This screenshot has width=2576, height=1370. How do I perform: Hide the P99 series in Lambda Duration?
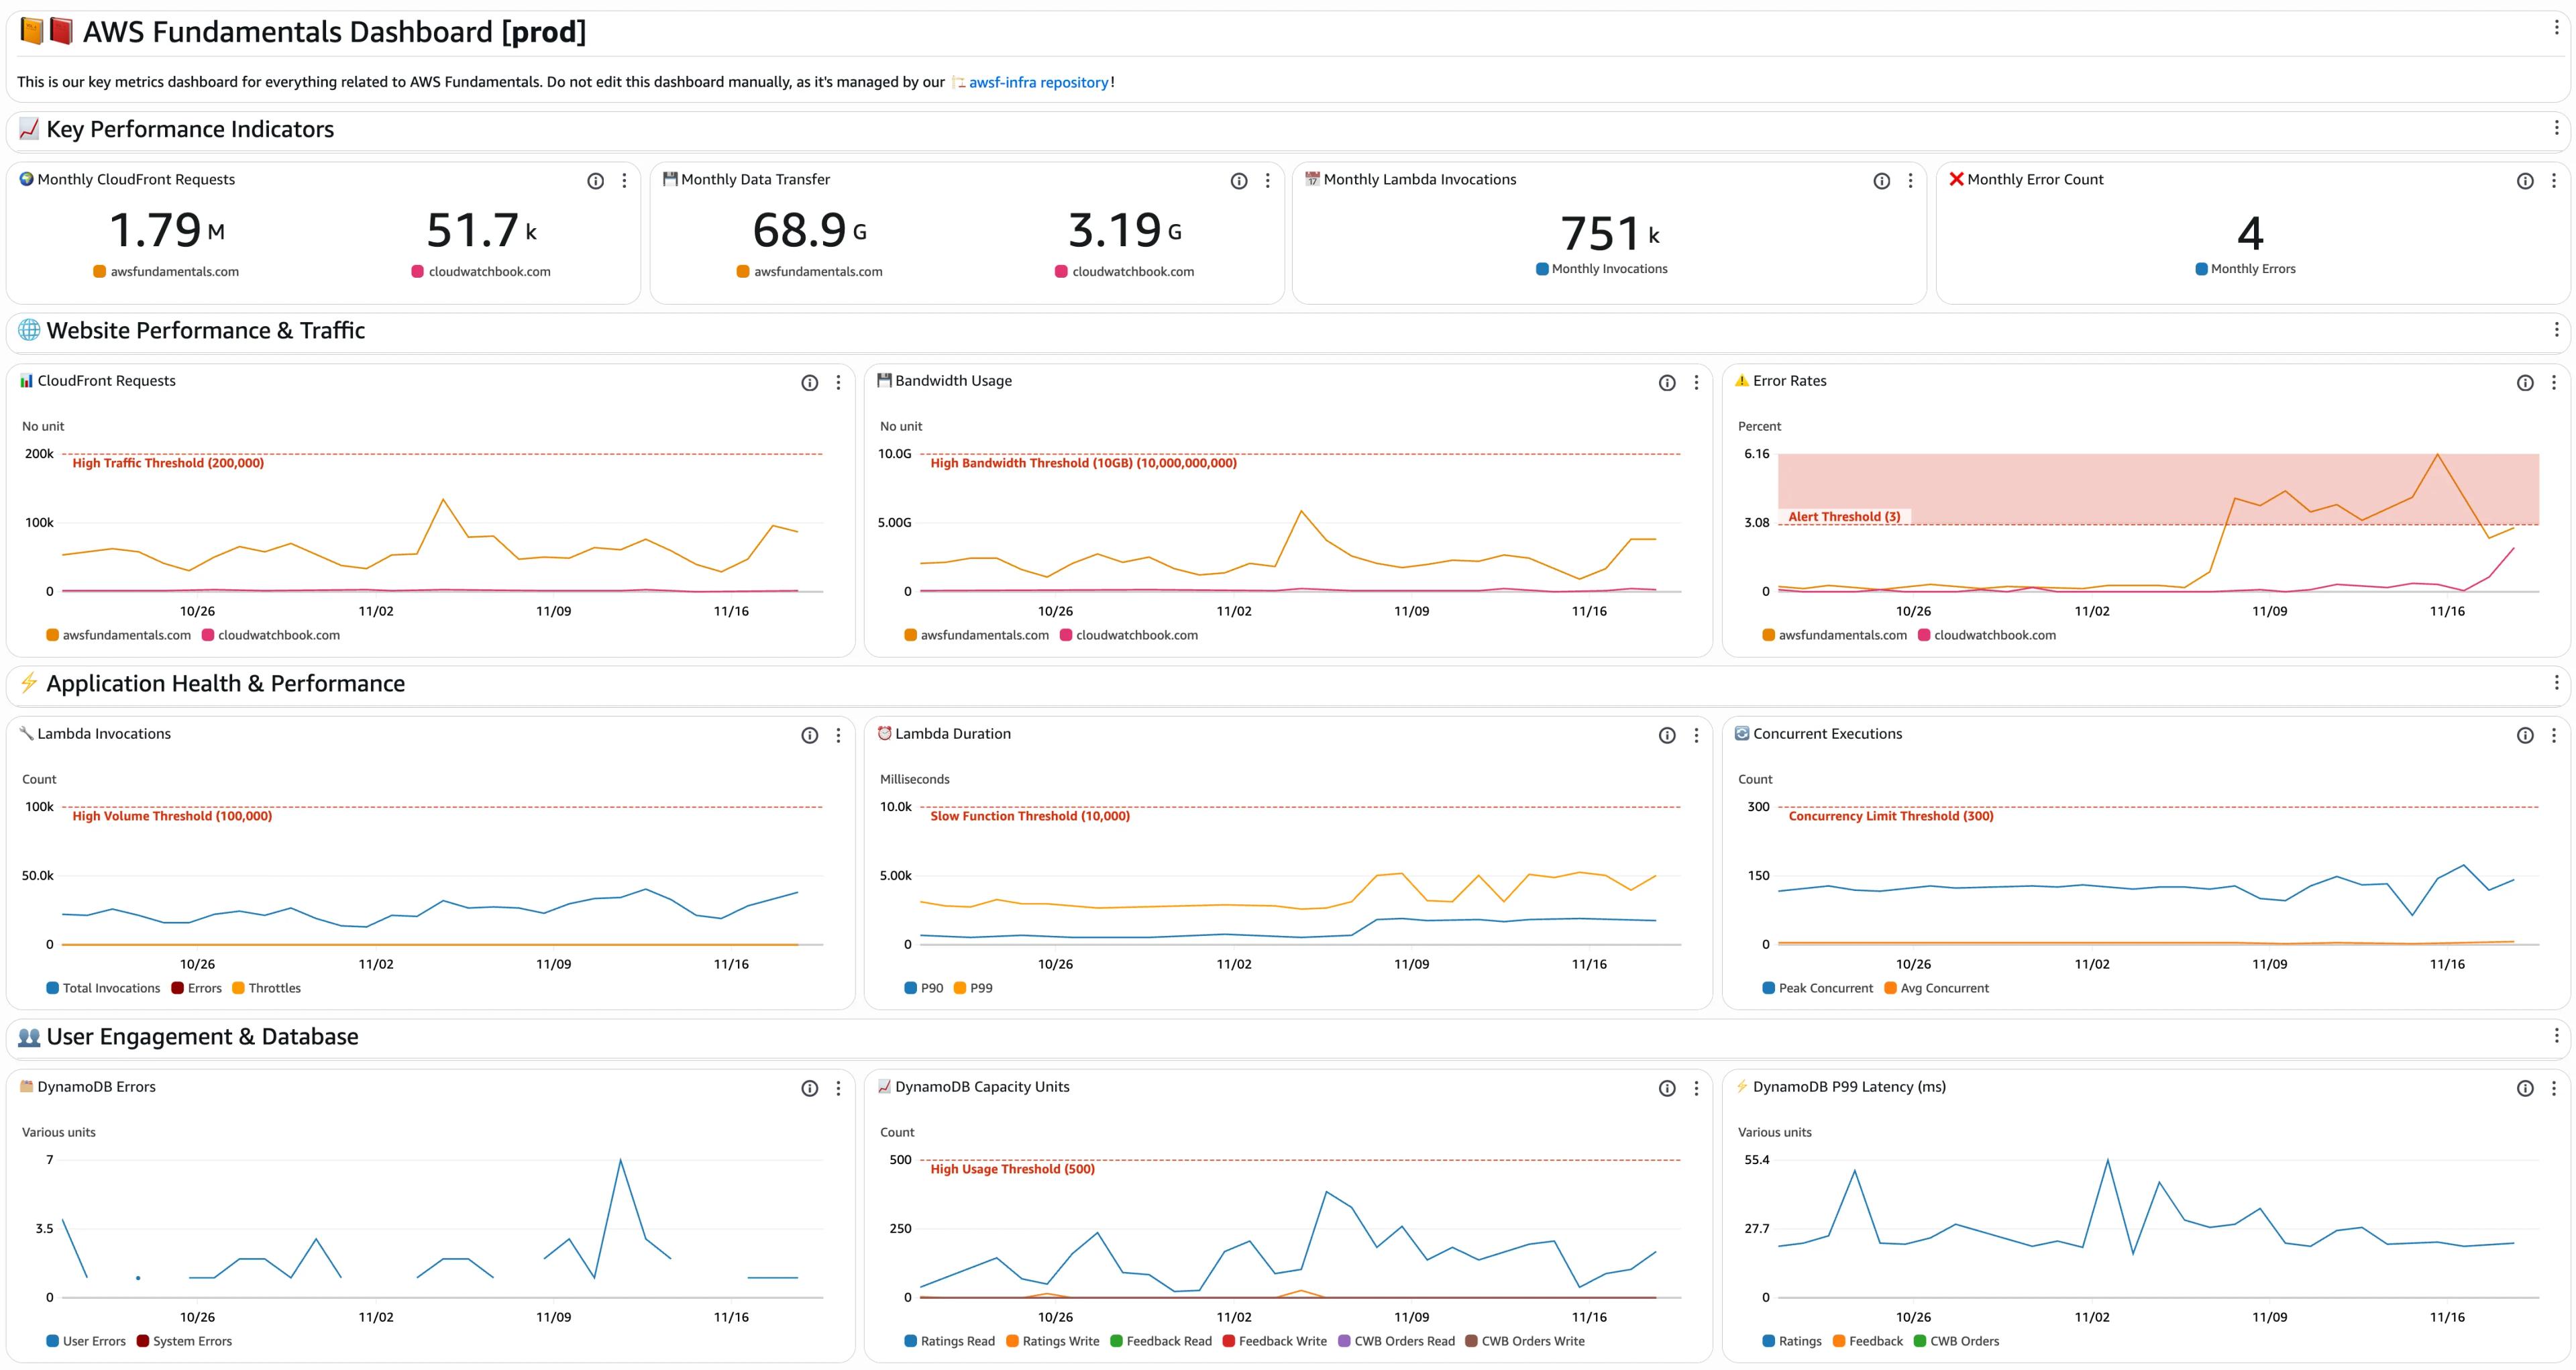(978, 988)
